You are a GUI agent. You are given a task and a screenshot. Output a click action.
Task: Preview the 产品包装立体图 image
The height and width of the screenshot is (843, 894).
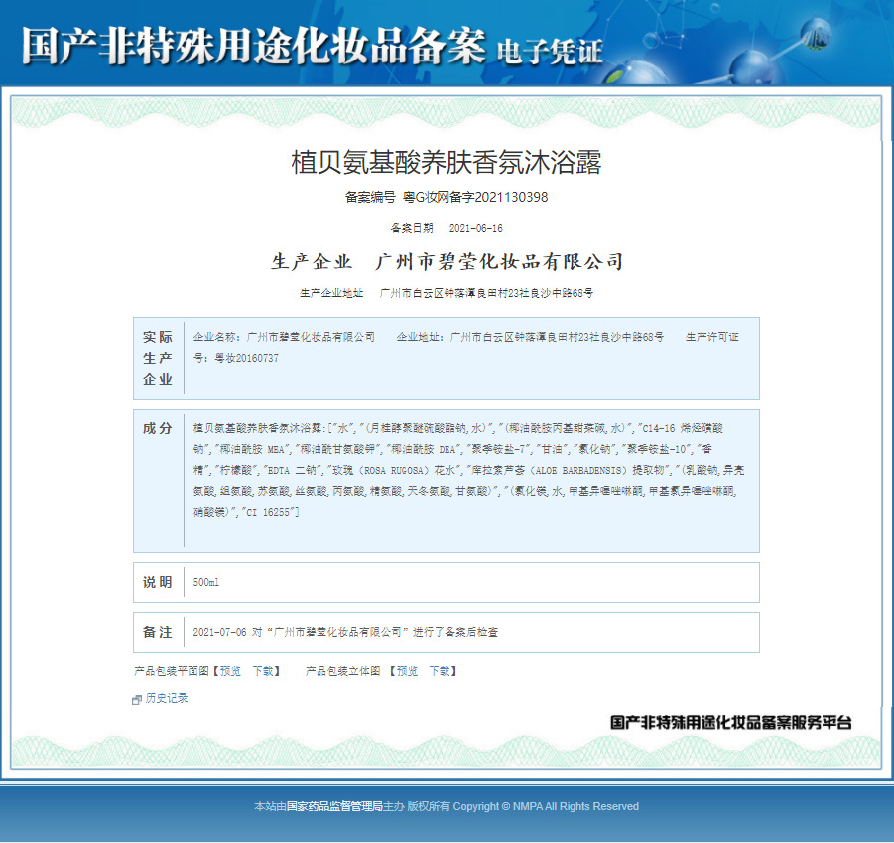pos(407,671)
